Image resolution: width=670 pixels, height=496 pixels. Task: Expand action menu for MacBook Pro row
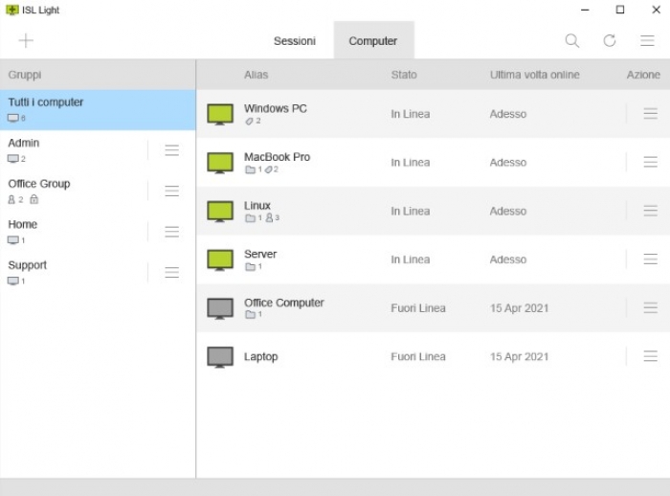coord(651,163)
